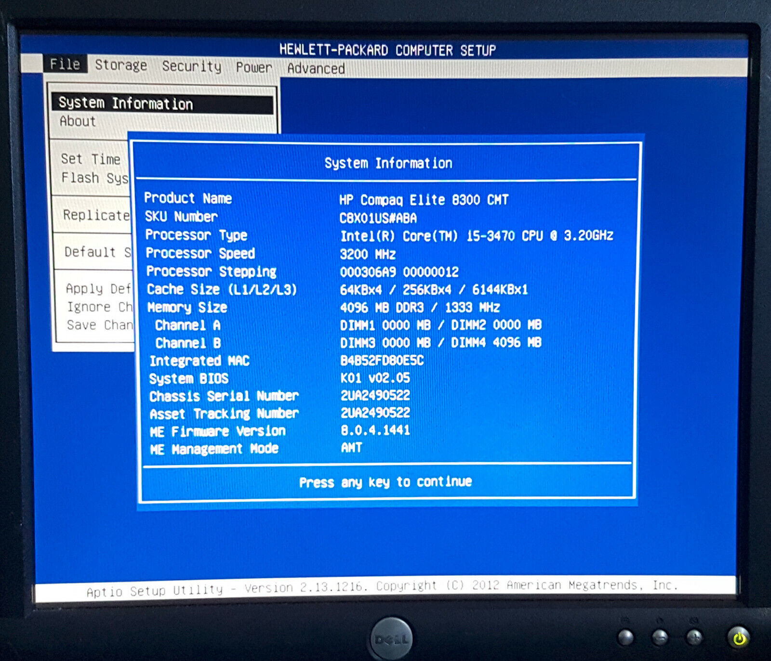Open the File menu
Viewport: 771px width, 661px height.
pos(65,64)
